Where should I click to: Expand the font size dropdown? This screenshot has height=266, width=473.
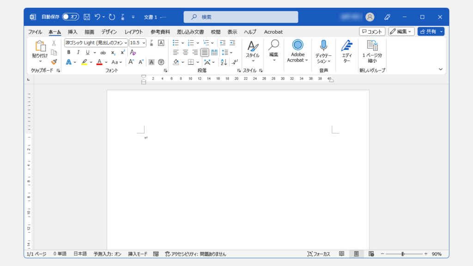point(144,43)
